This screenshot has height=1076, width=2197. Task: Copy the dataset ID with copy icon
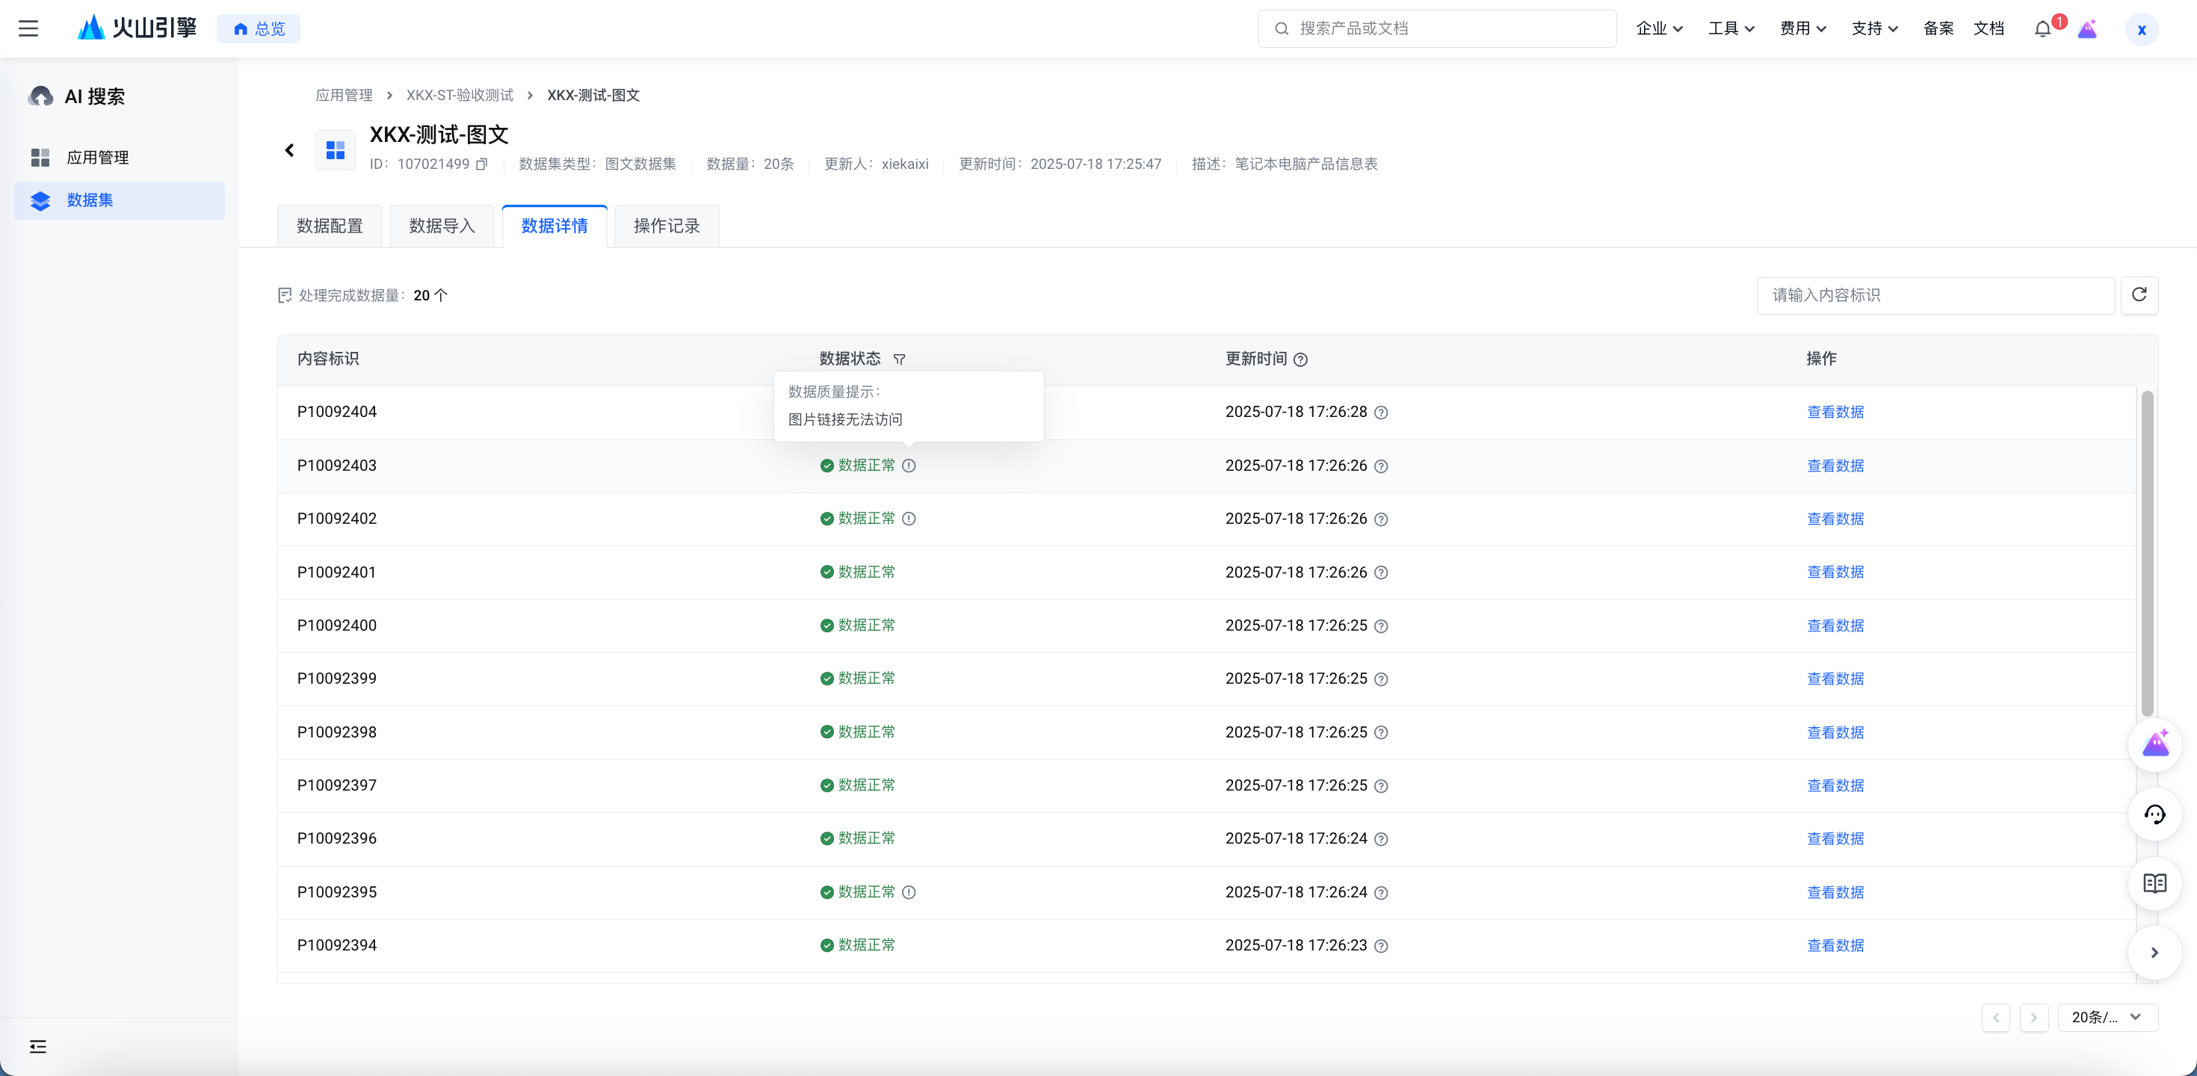coord(482,164)
